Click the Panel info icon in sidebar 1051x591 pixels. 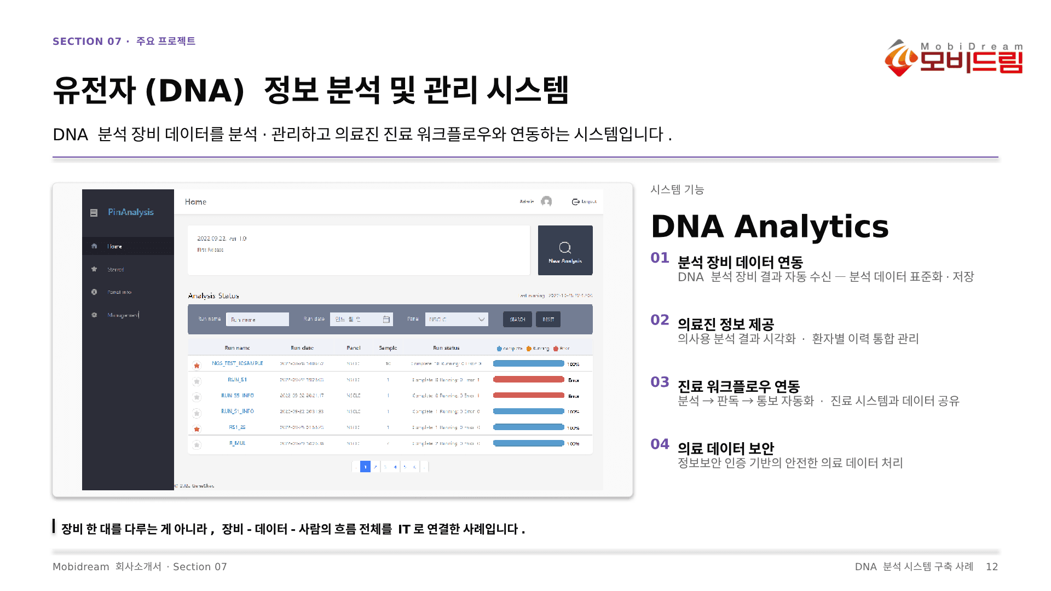tap(94, 292)
